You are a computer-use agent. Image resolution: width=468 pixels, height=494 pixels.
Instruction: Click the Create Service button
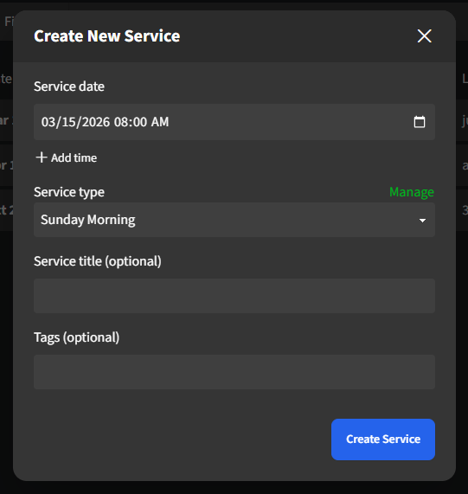coord(383,439)
